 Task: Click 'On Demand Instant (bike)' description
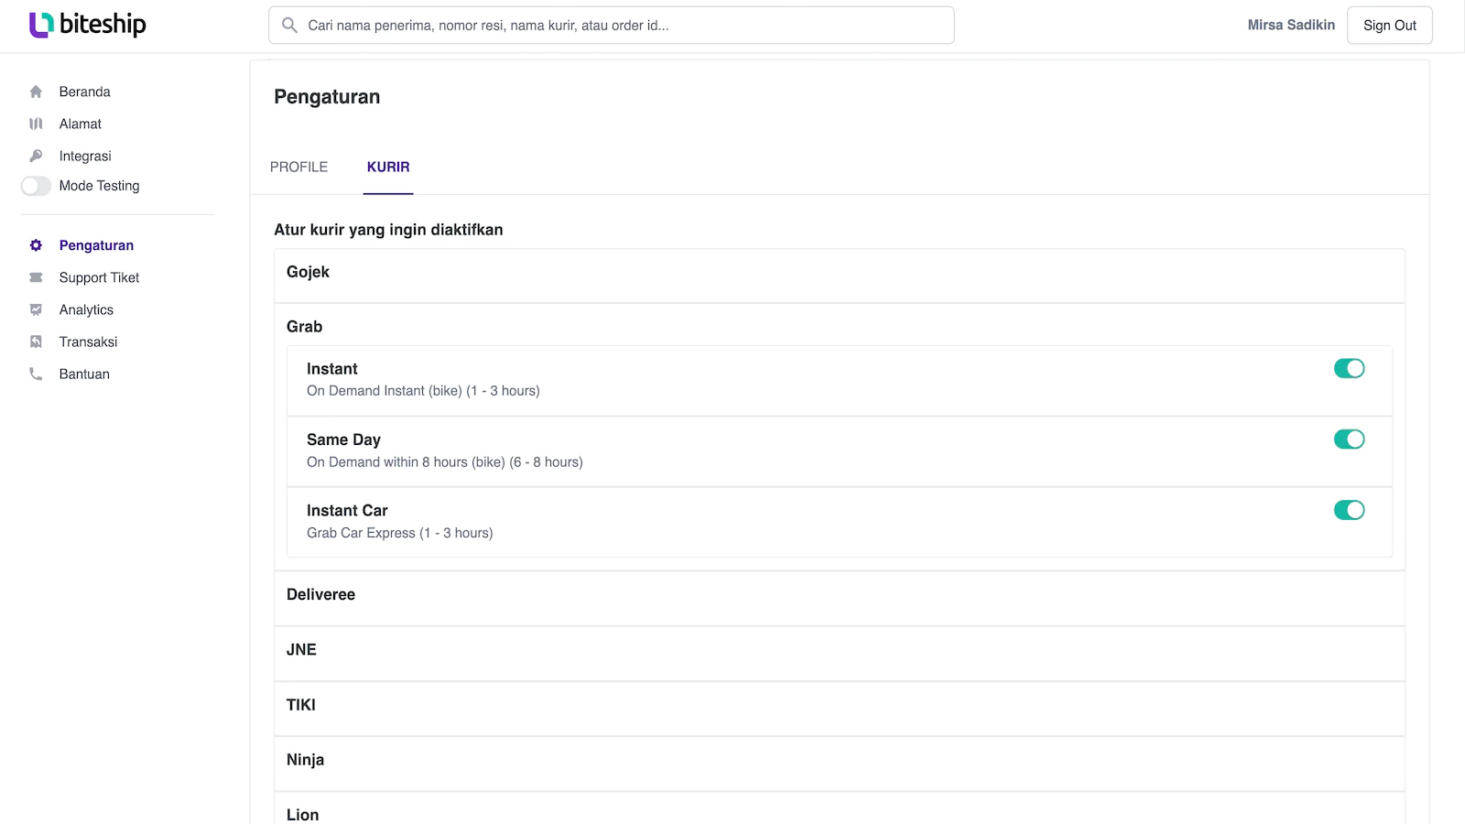coord(423,391)
